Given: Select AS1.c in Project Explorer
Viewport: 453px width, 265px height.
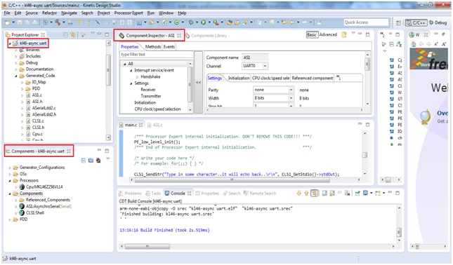Looking at the screenshot, I should pos(37,95).
